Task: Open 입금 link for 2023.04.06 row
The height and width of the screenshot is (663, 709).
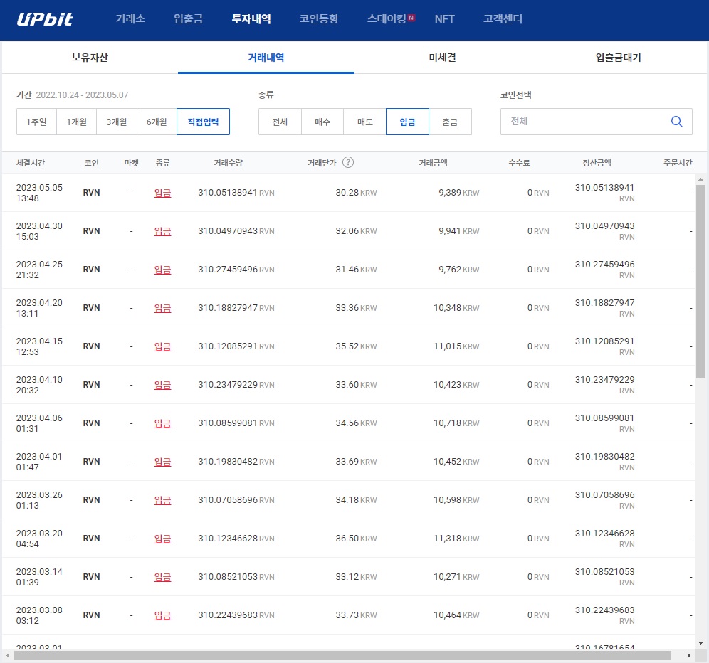Action: tap(162, 423)
